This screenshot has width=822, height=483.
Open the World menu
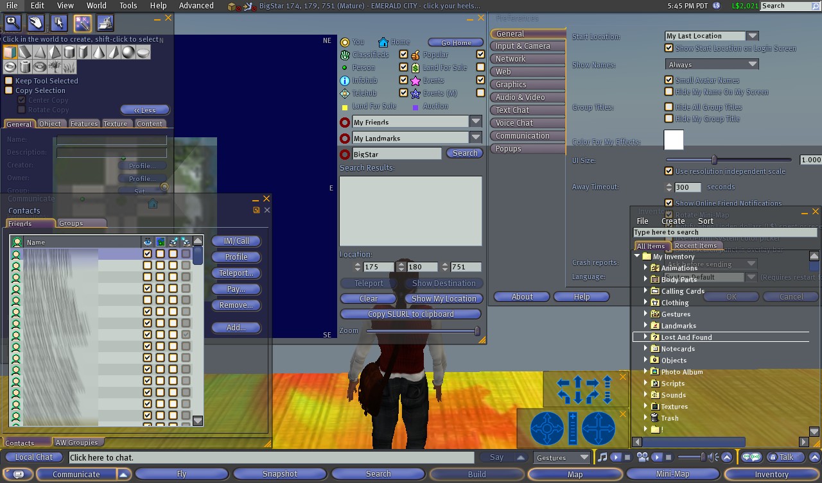pyautogui.click(x=96, y=6)
